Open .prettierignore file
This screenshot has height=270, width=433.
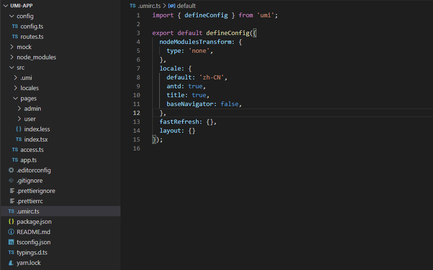tap(36, 191)
